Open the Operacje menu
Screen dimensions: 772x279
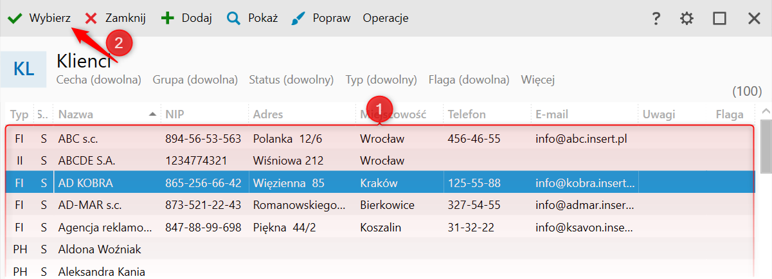(386, 18)
